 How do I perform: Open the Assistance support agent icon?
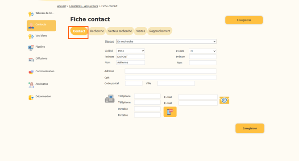click(31, 85)
